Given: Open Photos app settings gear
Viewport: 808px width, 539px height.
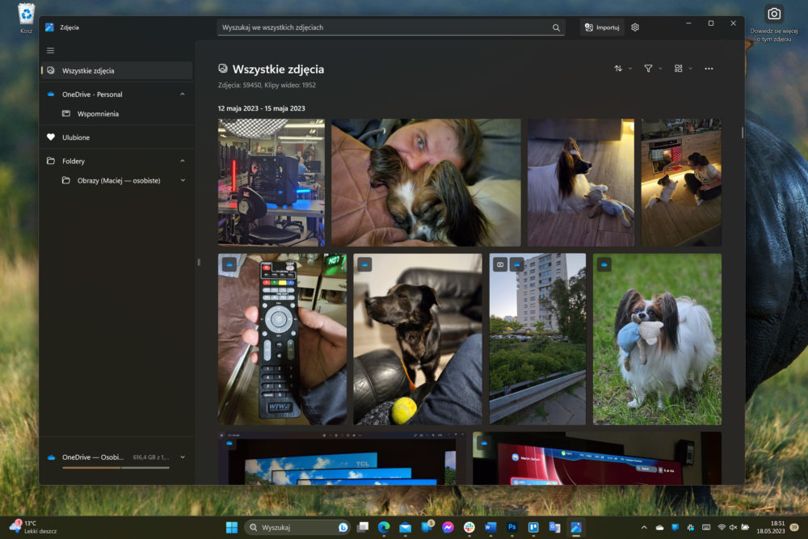Looking at the screenshot, I should click(635, 27).
